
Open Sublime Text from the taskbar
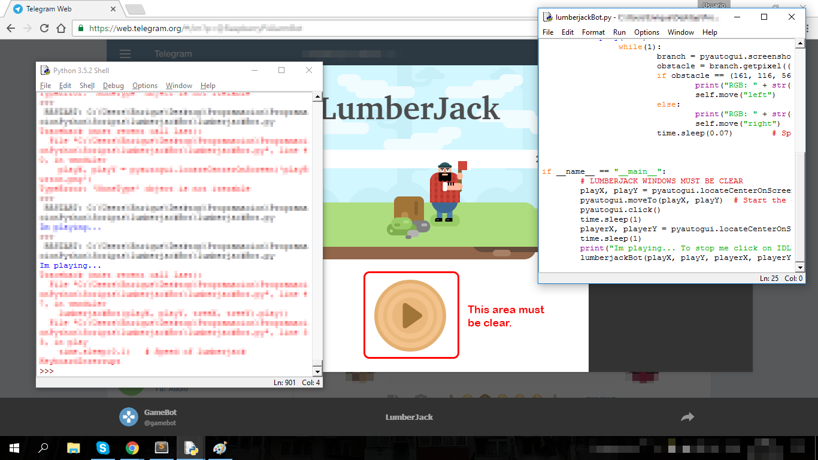click(x=162, y=448)
